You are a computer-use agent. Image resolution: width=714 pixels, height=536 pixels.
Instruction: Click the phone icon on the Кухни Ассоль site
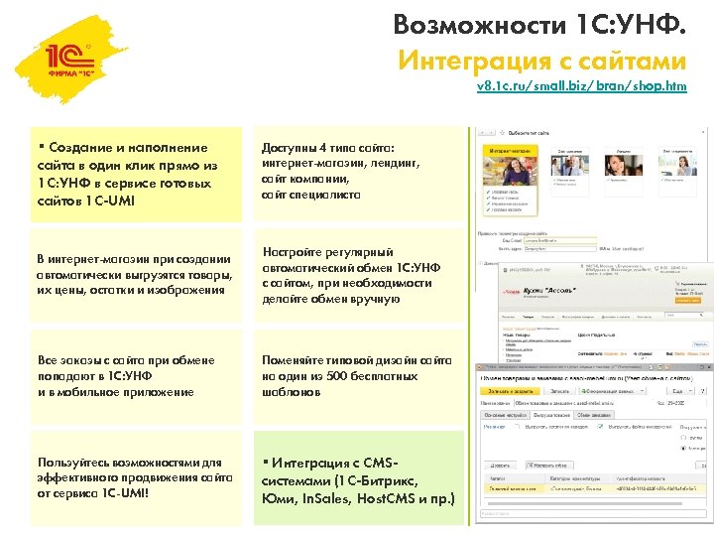coord(505,270)
